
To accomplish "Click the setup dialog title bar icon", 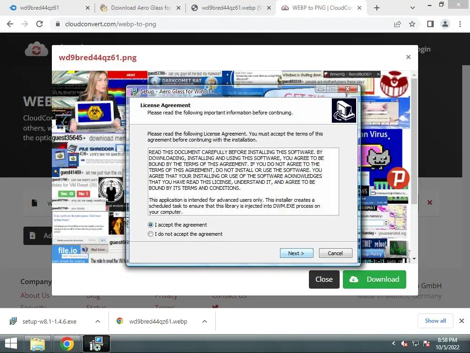I will [x=134, y=91].
